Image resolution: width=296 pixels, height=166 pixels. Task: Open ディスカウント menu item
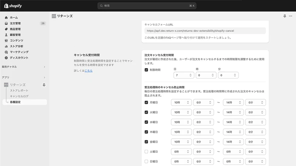click(x=19, y=58)
